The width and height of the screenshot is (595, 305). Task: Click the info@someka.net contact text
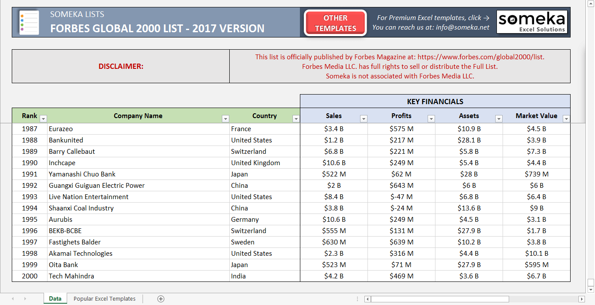point(462,27)
